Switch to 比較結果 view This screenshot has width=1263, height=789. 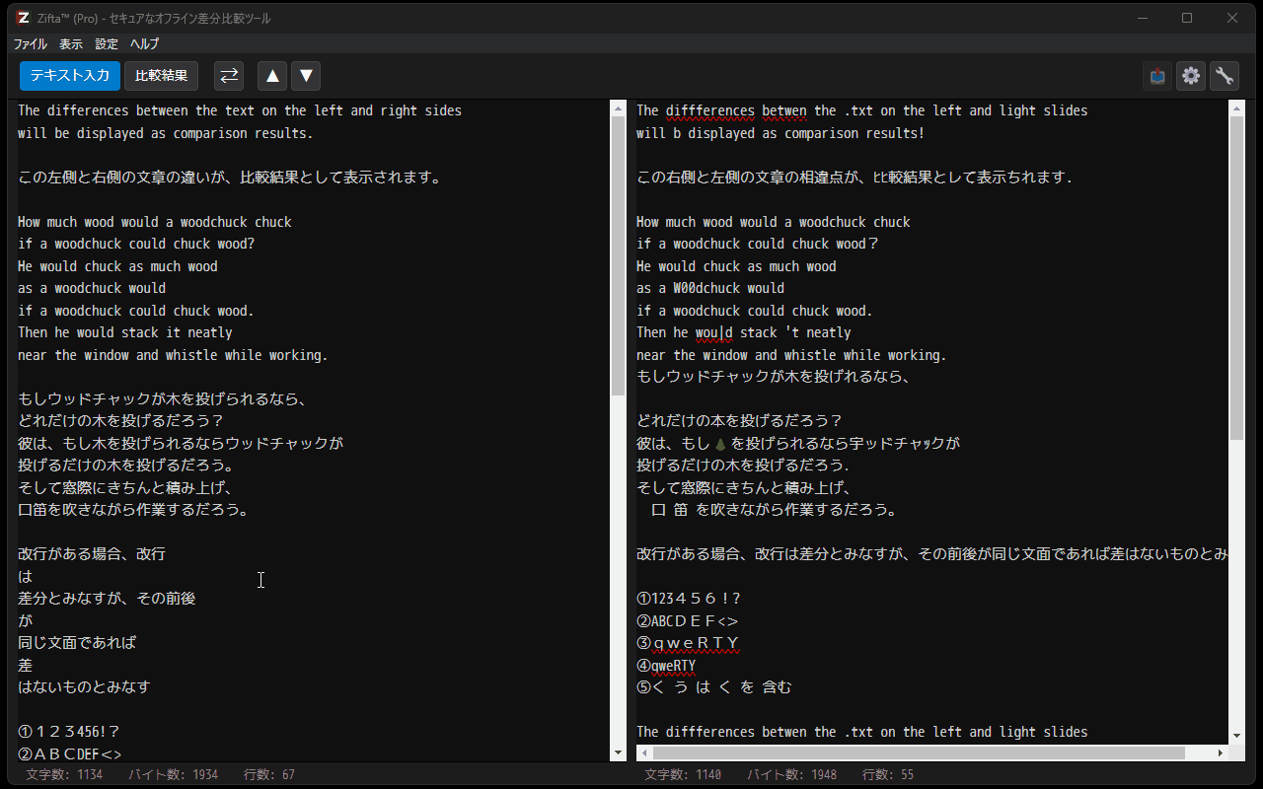pyautogui.click(x=162, y=76)
